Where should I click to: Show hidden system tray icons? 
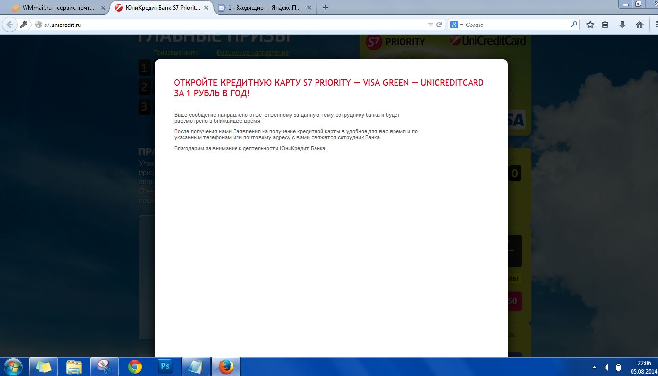click(594, 367)
